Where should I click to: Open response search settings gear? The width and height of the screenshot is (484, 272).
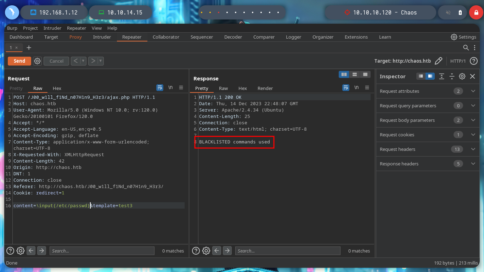click(x=206, y=251)
